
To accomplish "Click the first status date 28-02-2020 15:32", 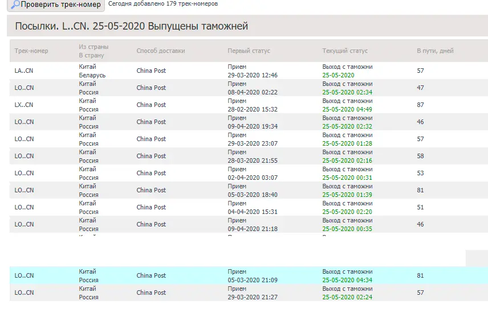I will [x=253, y=109].
